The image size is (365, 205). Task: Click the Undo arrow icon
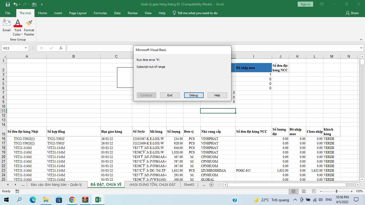[x=15, y=4]
